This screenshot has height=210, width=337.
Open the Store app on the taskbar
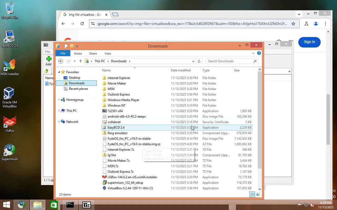tap(54, 205)
